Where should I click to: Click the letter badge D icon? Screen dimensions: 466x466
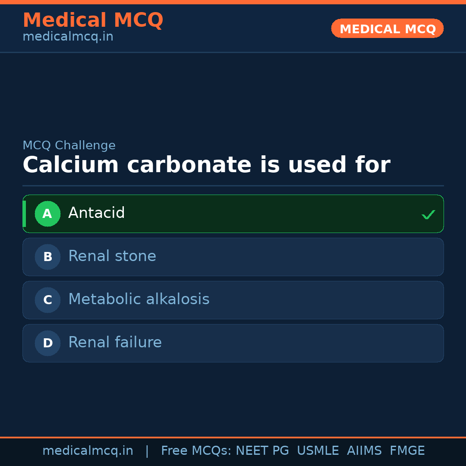coord(47,343)
